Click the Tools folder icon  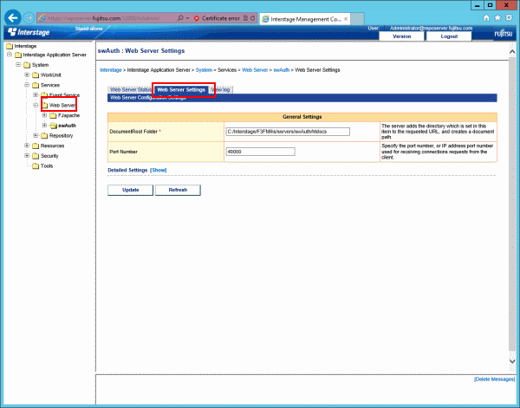[36, 166]
